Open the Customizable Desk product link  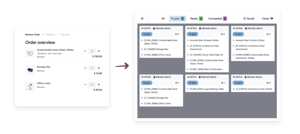pos(55,50)
